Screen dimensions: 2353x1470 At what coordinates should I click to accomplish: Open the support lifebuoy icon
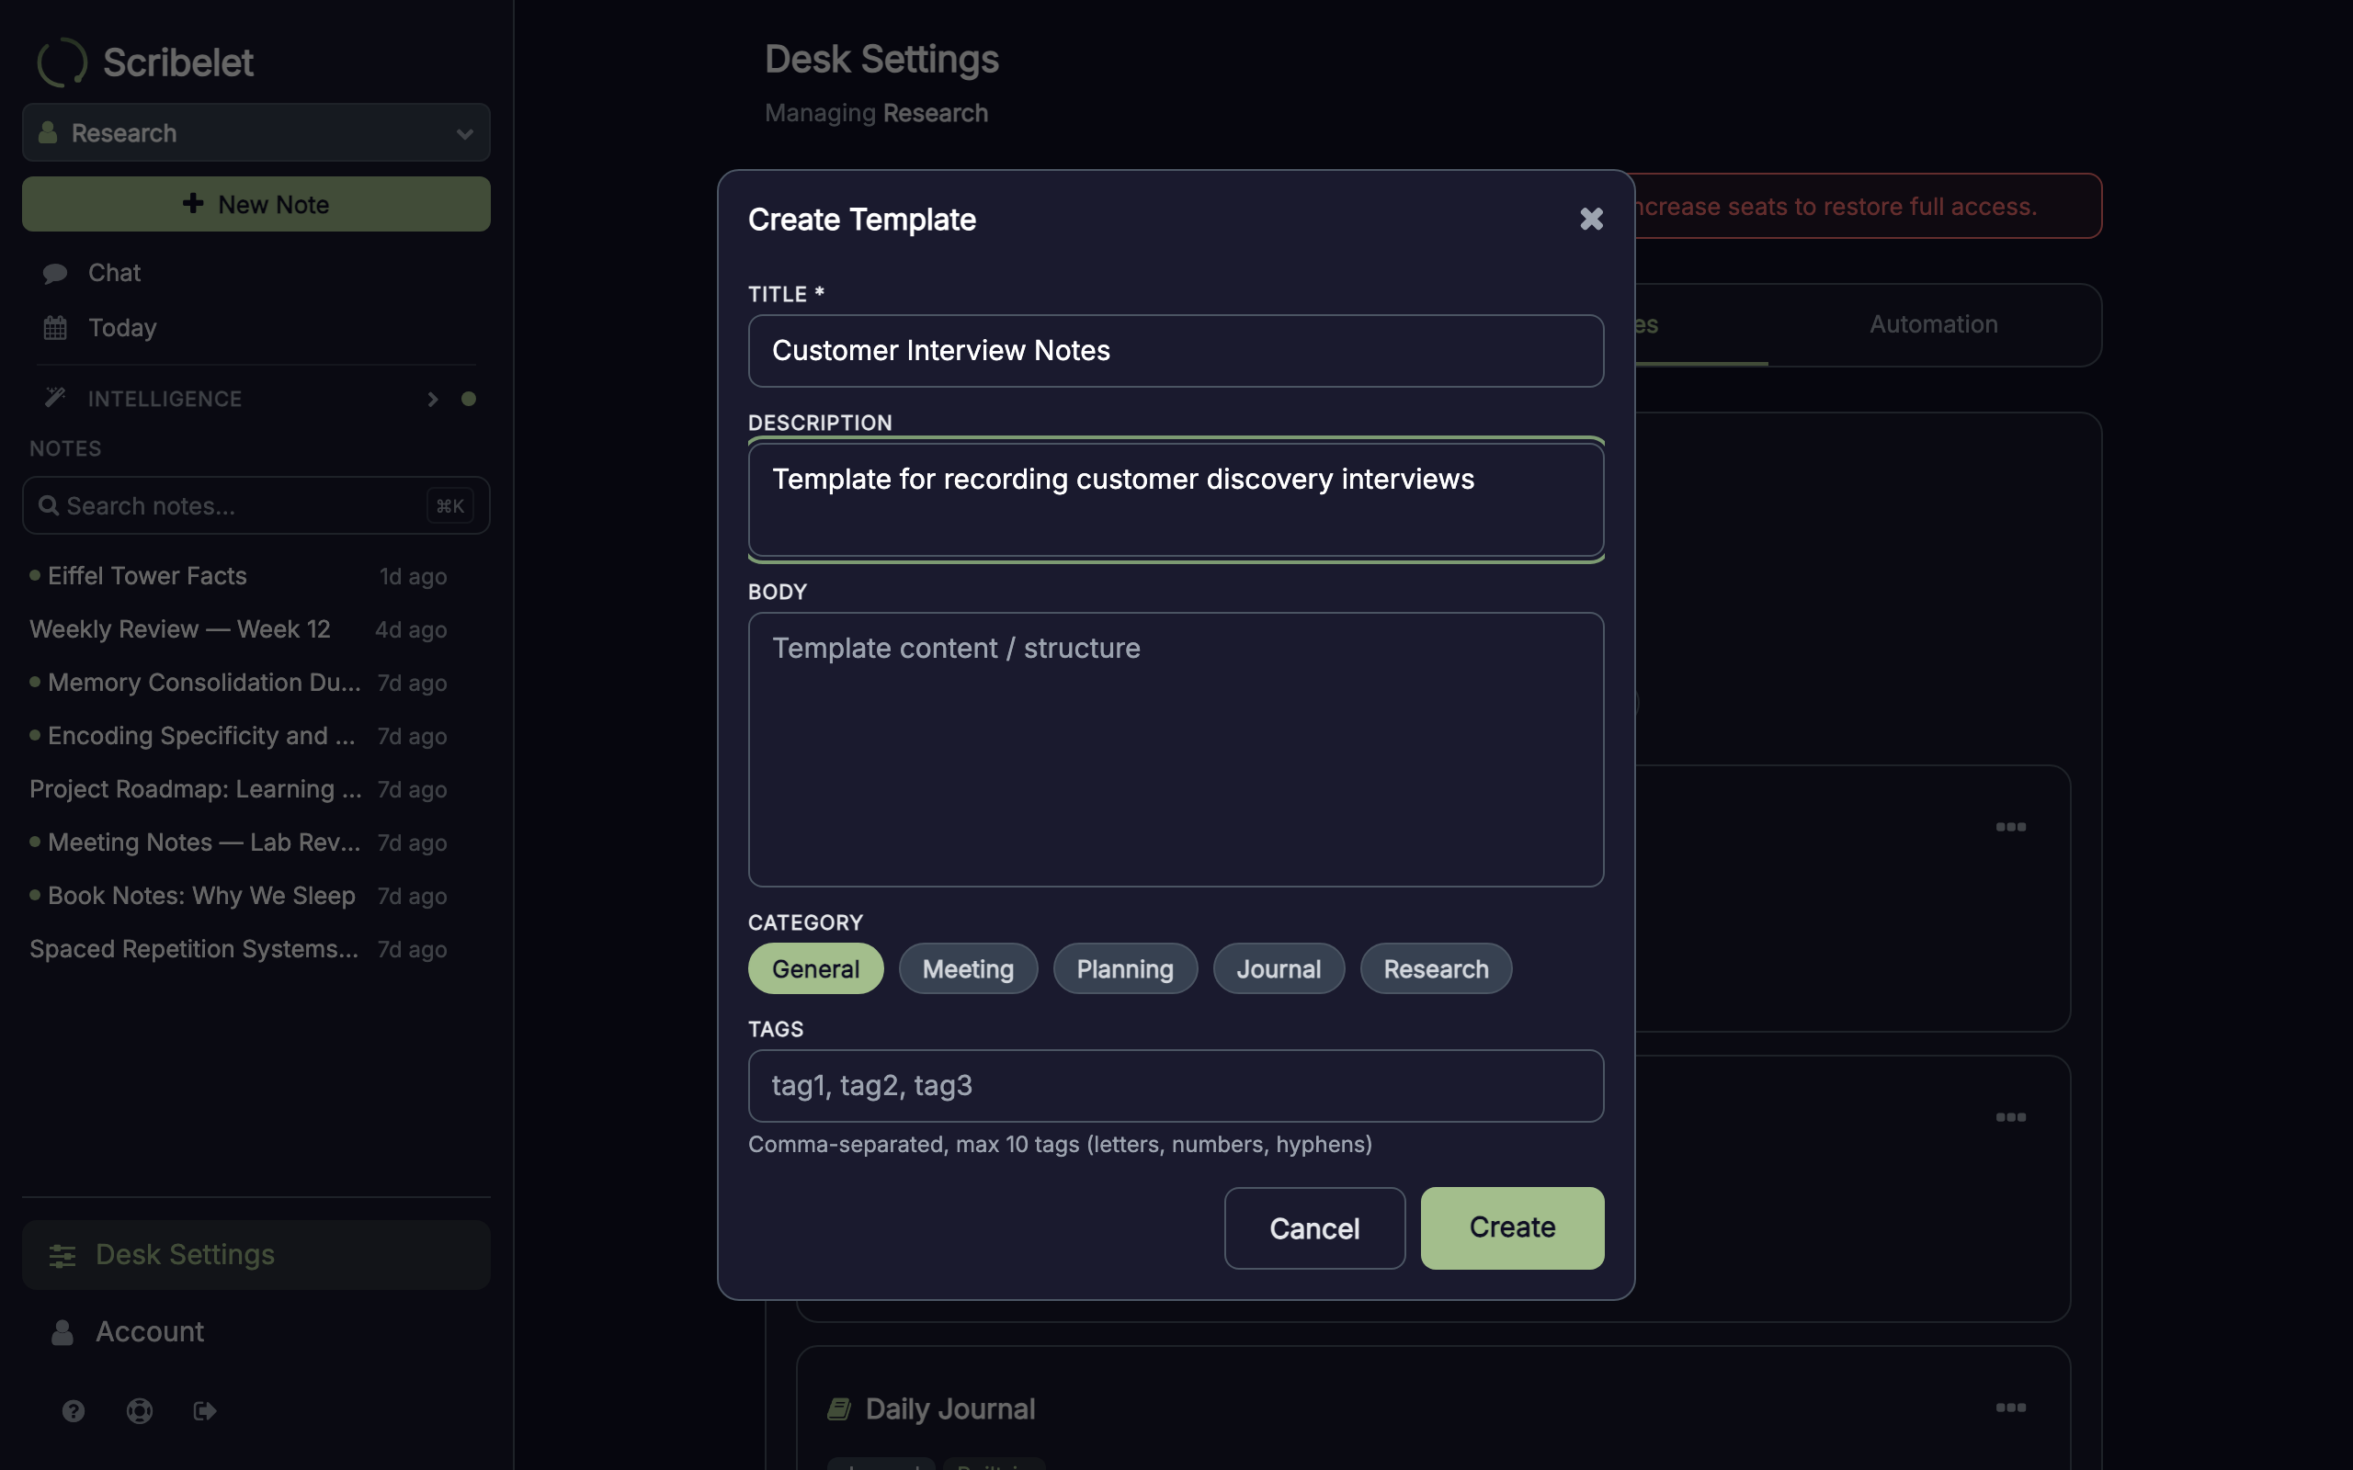[140, 1410]
